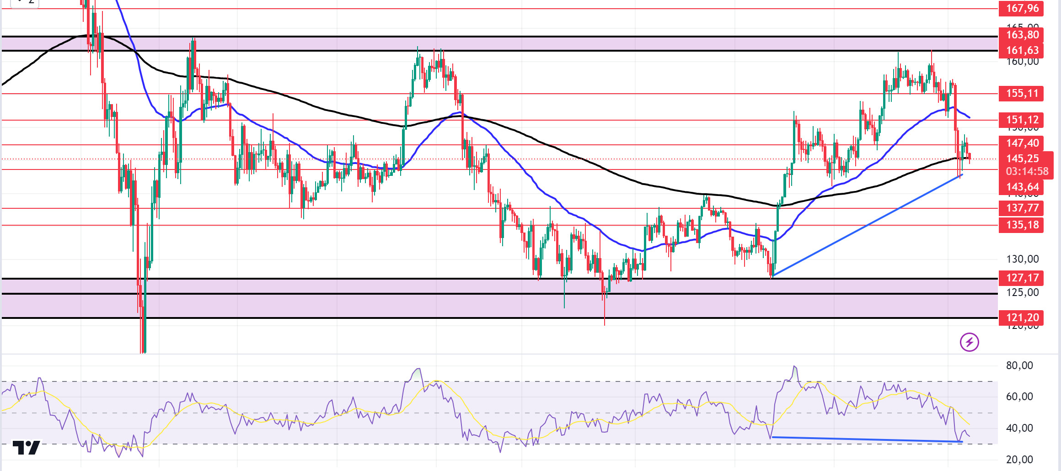This screenshot has height=471, width=1061.
Task: Select the 147,40 price level label
Action: (x=1021, y=143)
